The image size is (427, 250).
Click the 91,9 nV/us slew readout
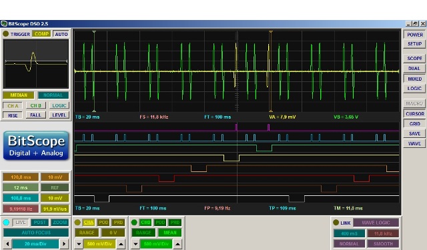[x=55, y=209]
